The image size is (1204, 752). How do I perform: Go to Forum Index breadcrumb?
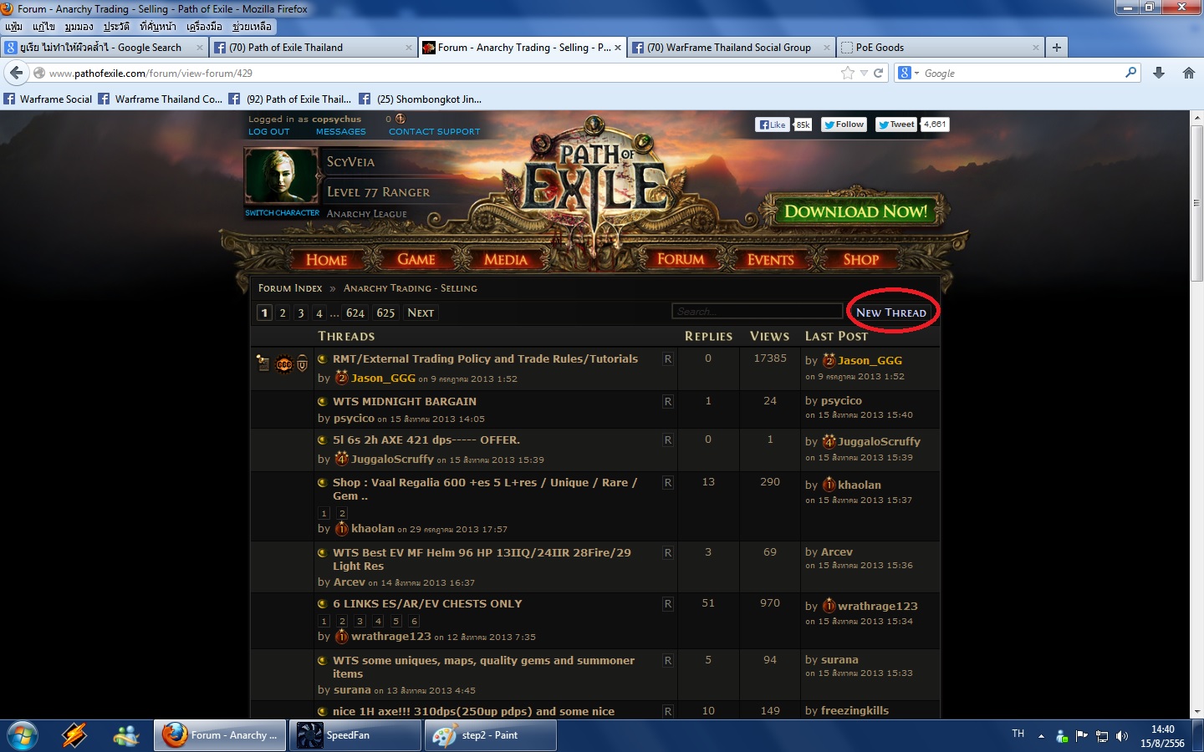tap(290, 288)
